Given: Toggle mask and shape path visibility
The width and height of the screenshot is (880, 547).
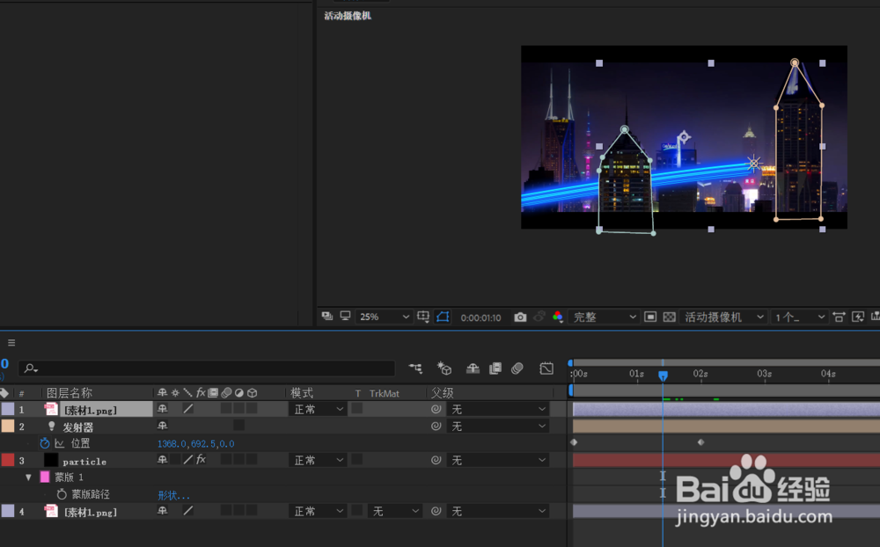Looking at the screenshot, I should pyautogui.click(x=443, y=317).
